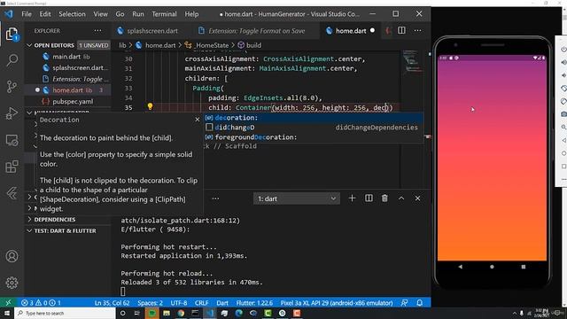Open editor More Actions ellipsis
The image size is (567, 319).
417,31
